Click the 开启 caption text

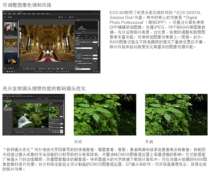point(149,142)
